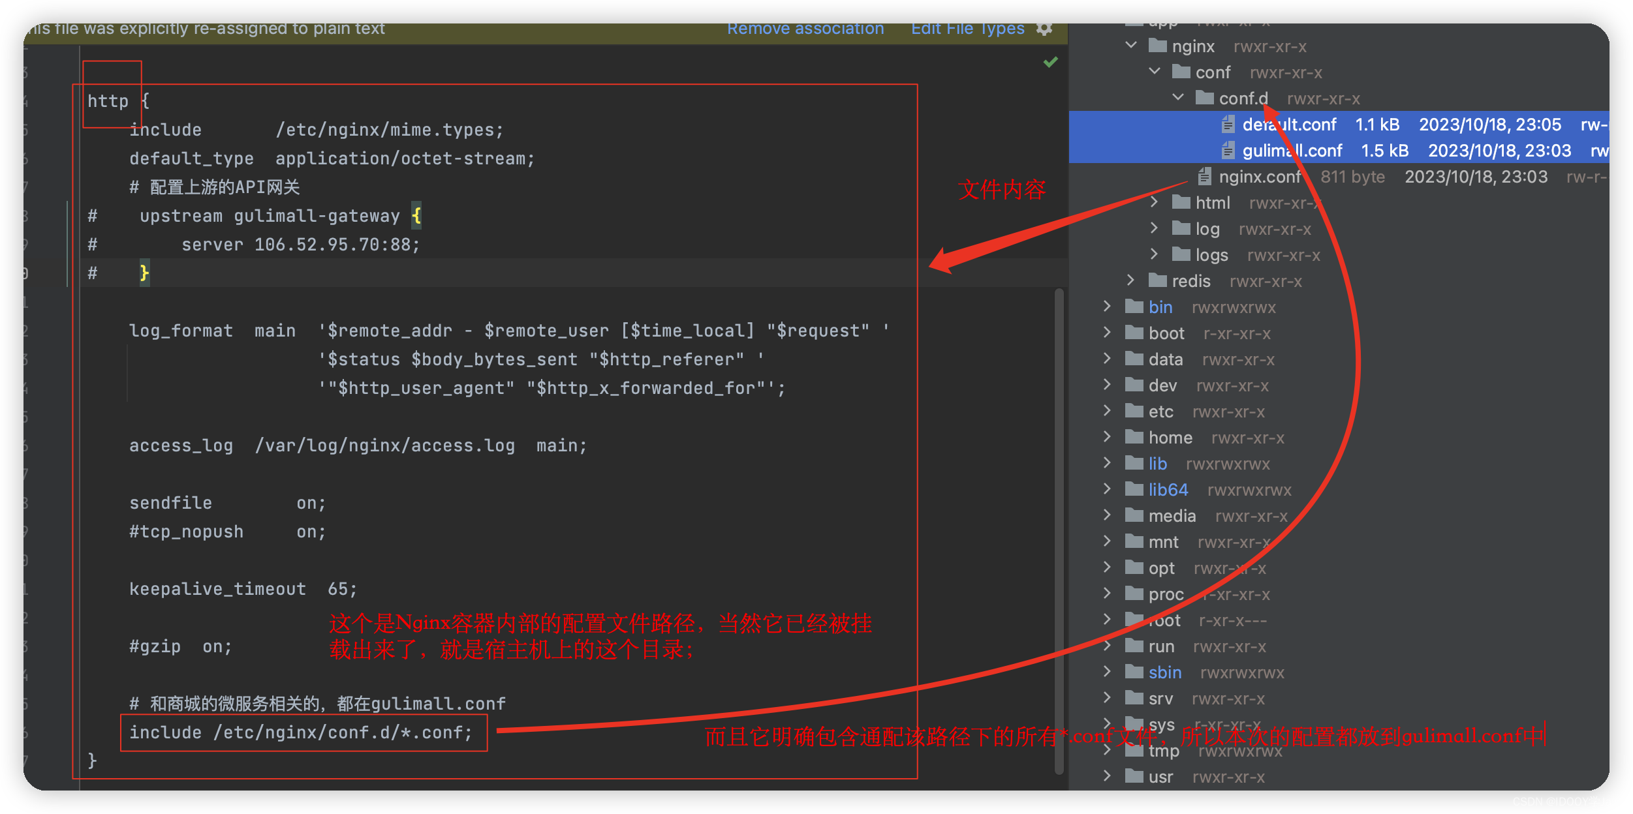Screen dimensions: 1633x814
Task: Click the Edit File Types link
Action: (x=967, y=29)
